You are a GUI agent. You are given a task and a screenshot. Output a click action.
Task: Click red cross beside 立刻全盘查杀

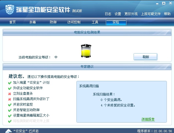[x=10, y=94]
